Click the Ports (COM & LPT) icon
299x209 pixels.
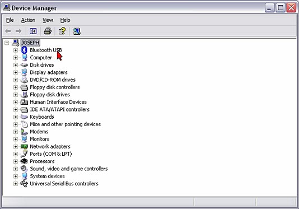[24, 154]
